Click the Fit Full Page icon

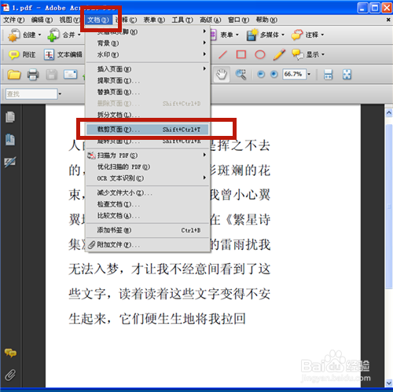point(347,75)
